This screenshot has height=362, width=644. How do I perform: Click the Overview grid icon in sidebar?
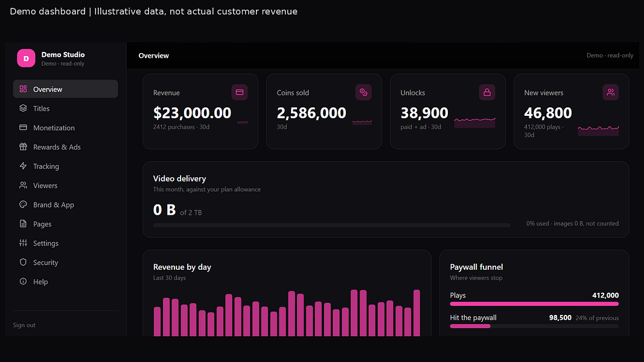click(23, 89)
